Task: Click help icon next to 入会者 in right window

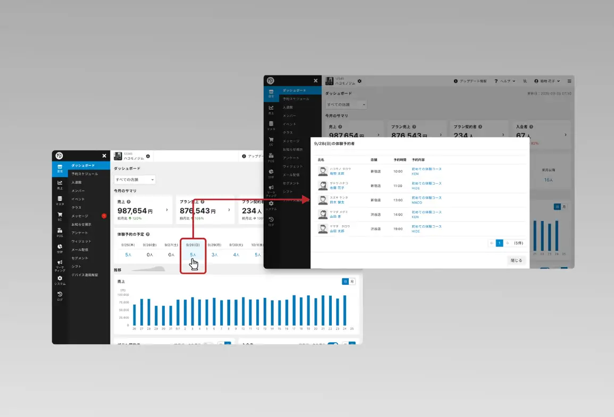Action: (x=531, y=127)
